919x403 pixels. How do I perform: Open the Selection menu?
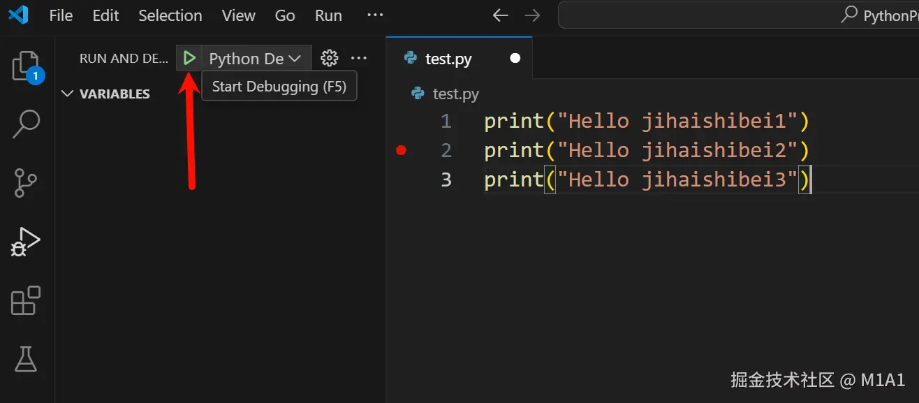pos(170,15)
